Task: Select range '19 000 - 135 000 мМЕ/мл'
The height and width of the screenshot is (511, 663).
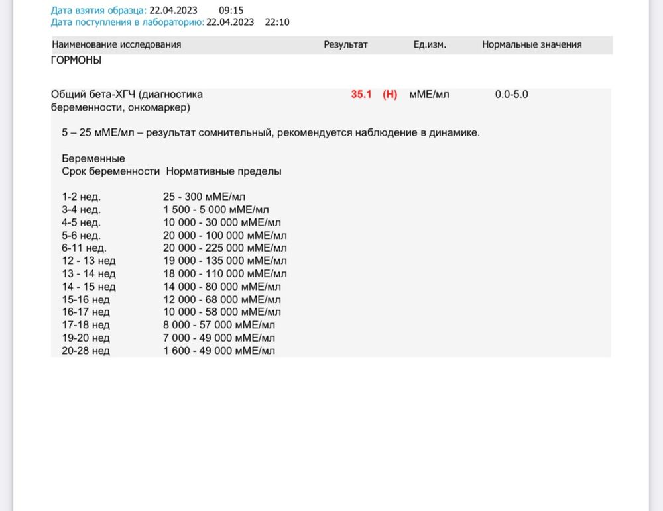Action: tap(225, 261)
